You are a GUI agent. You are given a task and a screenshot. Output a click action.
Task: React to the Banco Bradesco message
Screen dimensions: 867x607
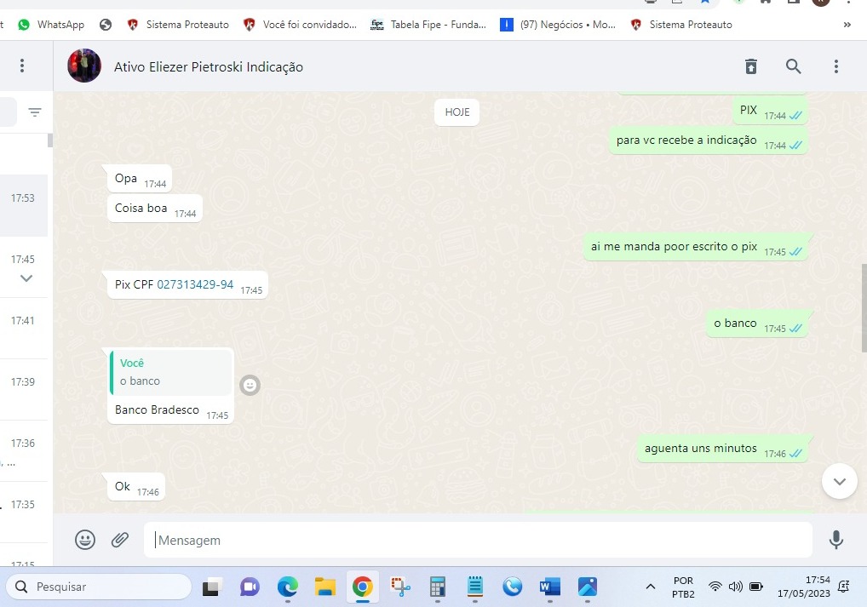click(250, 386)
